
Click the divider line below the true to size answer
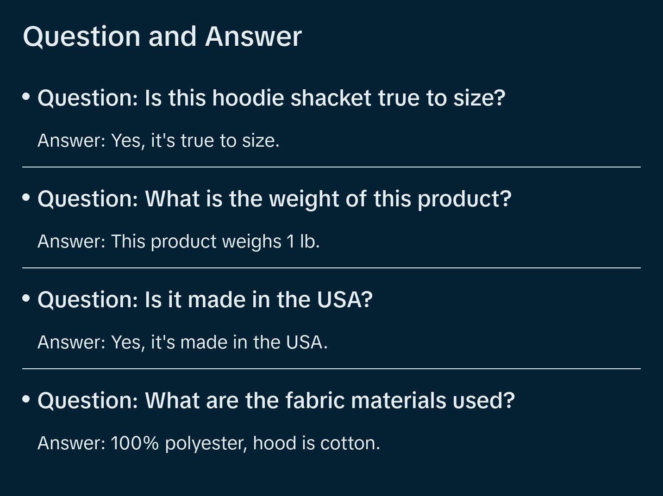tap(331, 167)
